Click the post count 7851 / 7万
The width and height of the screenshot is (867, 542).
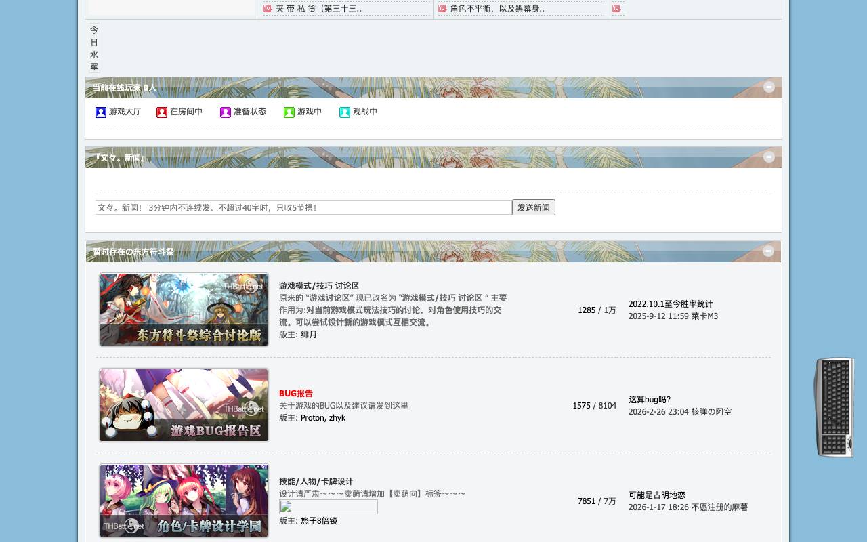tap(597, 501)
